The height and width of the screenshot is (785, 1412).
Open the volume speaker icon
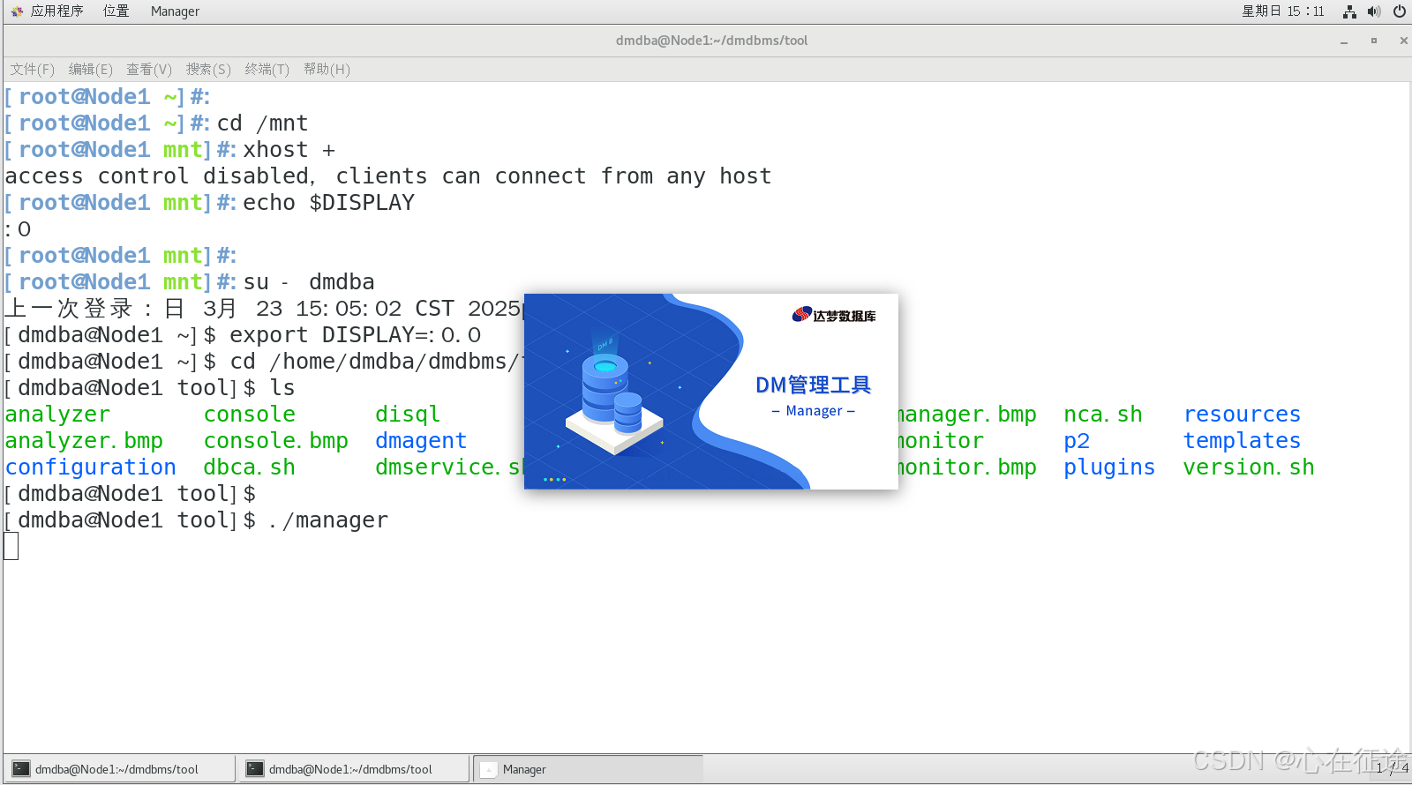[x=1374, y=11]
